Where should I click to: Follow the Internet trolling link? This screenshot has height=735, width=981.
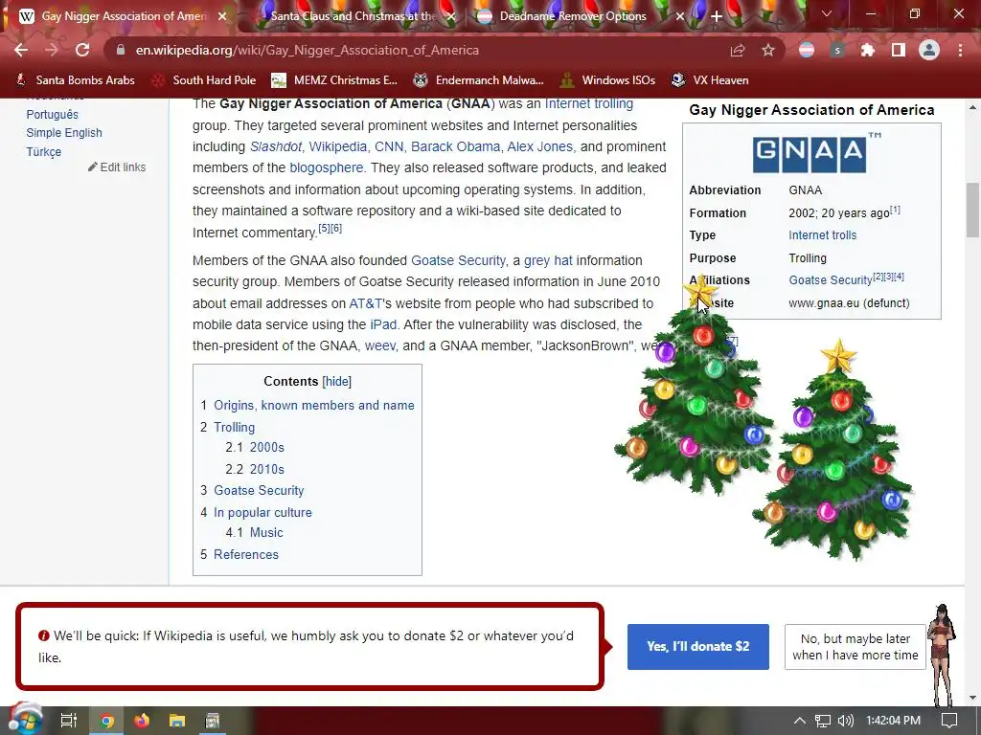589,103
